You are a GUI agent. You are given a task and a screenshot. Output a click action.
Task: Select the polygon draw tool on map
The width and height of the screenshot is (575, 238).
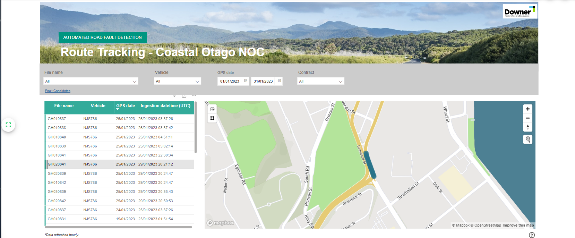click(212, 118)
